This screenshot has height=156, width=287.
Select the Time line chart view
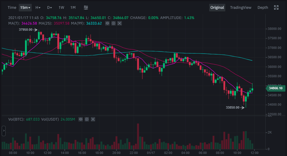(x=12, y=8)
